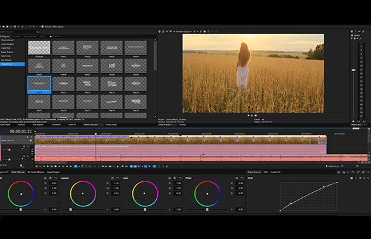Select the LIVE title preset thumbnail
This screenshot has width=371, height=239.
(x=111, y=66)
